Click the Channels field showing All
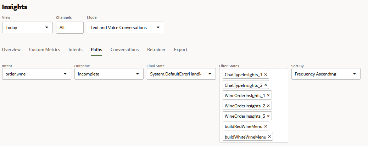Viewport: 368px width, 146px height. pyautogui.click(x=69, y=28)
